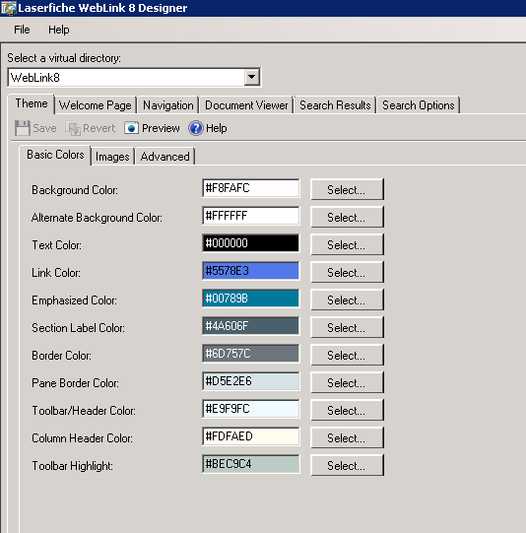526x533 pixels.
Task: Click the 'Toolbar Highlight:' label
Action: click(72, 466)
